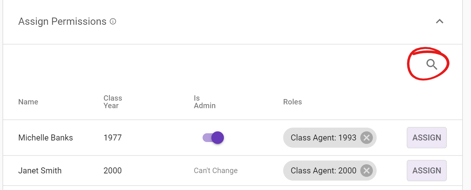Screen dimensions: 471x190
Task: Select the Janet Smith name cell
Action: [40, 171]
